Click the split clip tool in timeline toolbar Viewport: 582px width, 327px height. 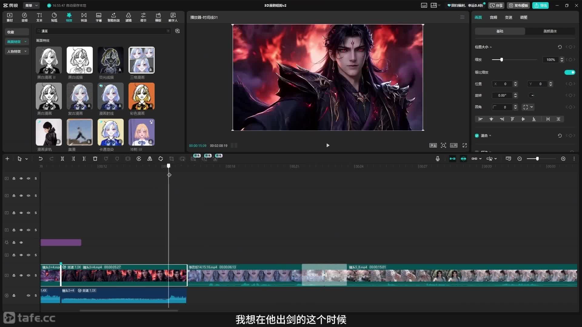coord(62,159)
